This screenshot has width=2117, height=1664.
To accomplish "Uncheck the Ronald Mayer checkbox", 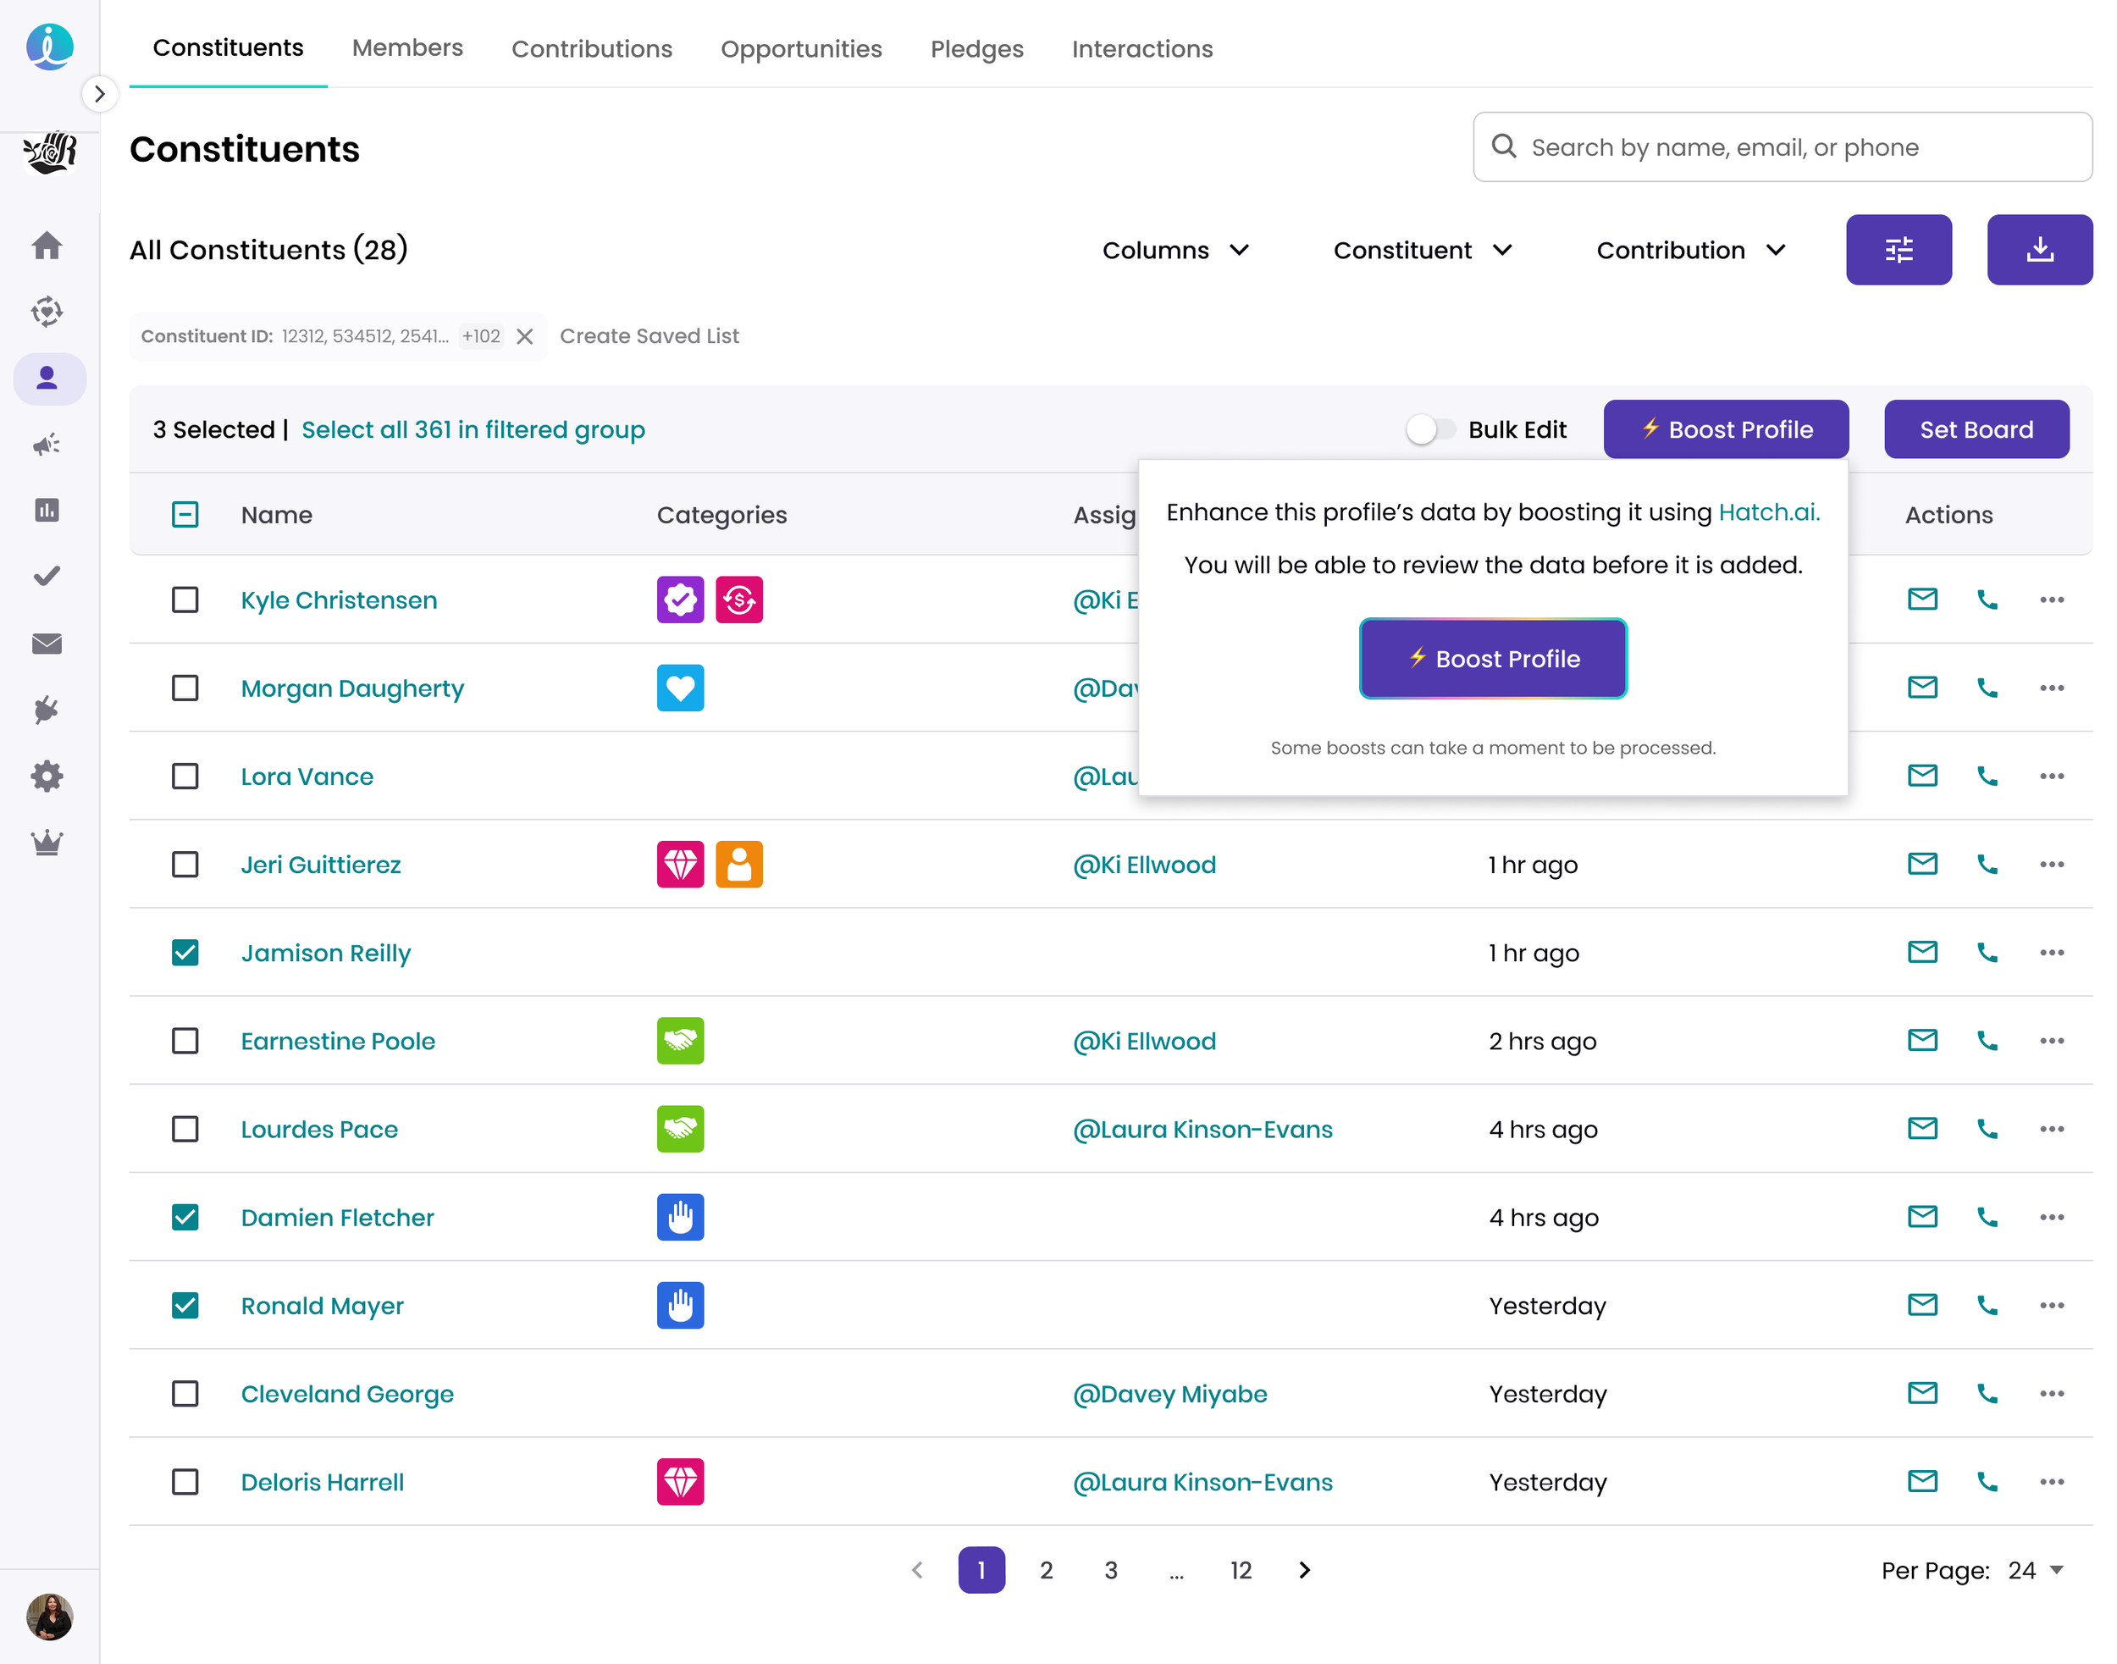I will pos(185,1306).
